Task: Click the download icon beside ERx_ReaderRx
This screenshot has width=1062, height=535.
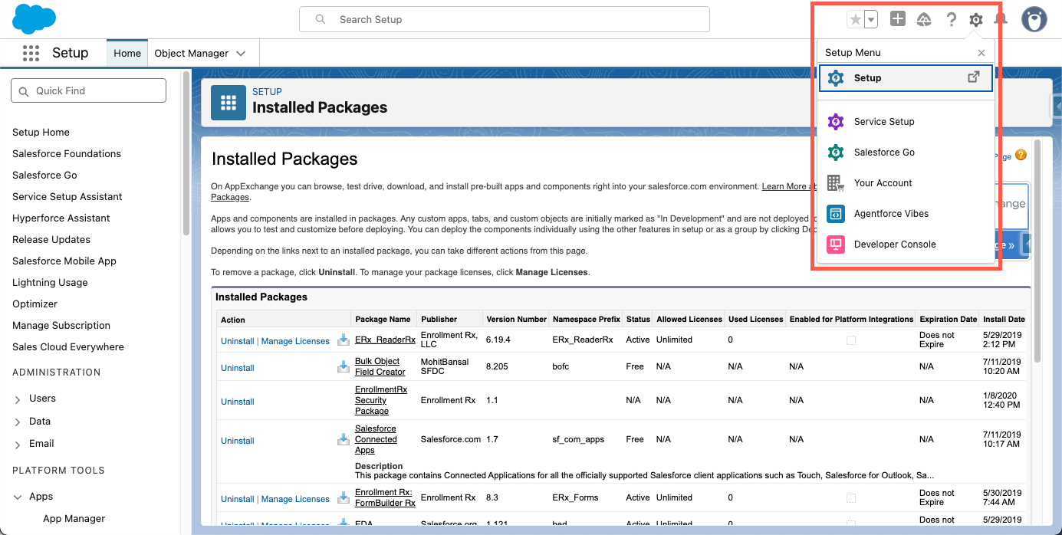Action: (343, 340)
